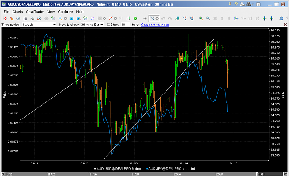Select the magnifier chart tool
The height and width of the screenshot is (176, 289).
pos(61,19)
